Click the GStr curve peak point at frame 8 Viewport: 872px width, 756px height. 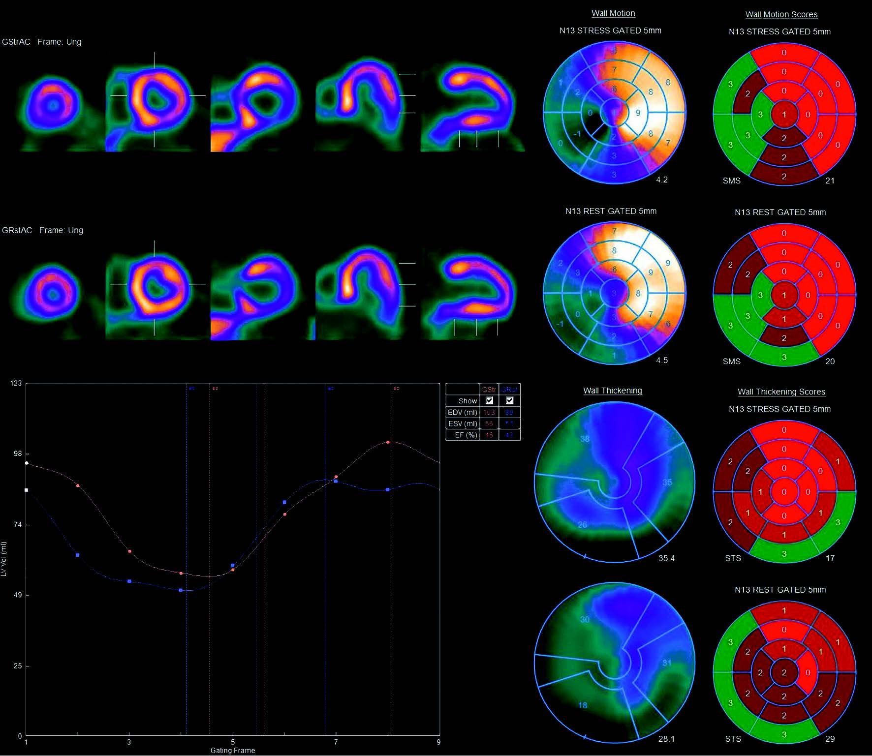388,442
